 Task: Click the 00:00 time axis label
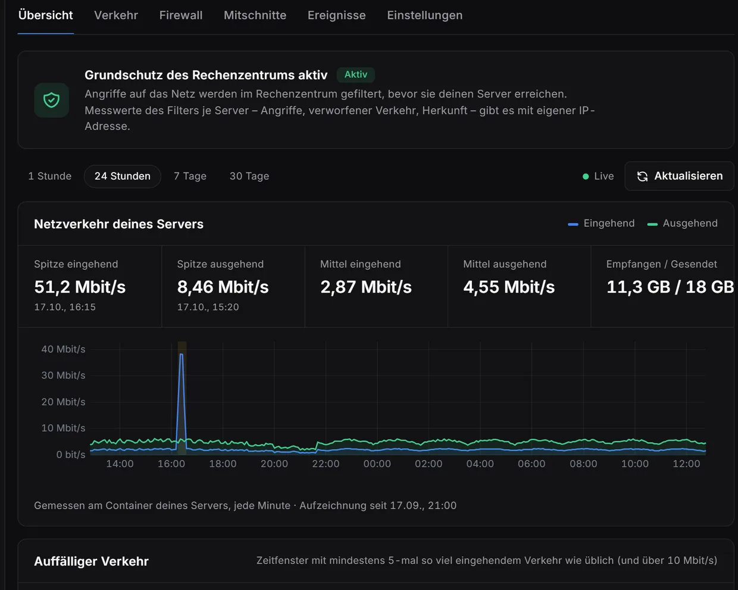pyautogui.click(x=377, y=464)
